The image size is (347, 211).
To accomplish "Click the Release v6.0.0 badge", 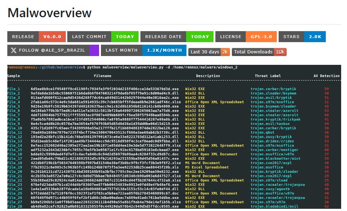I will tap(37, 37).
